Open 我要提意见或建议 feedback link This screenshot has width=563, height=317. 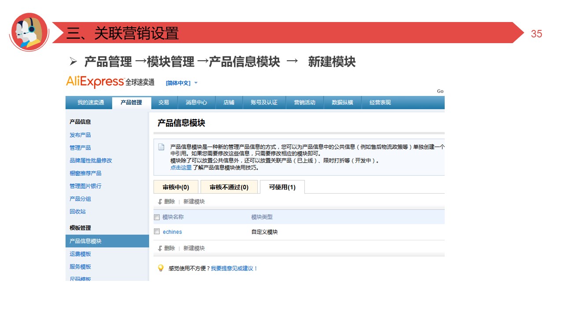234,268
